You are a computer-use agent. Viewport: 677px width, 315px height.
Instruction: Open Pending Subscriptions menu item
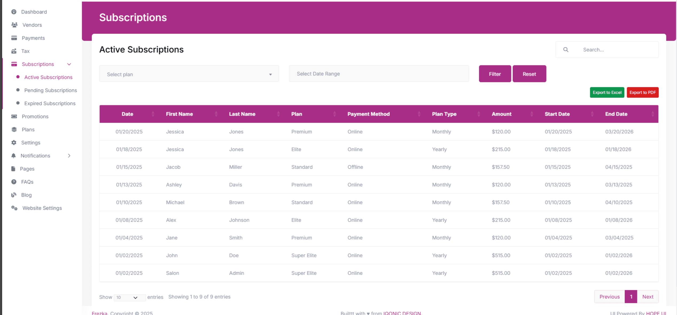pyautogui.click(x=50, y=90)
